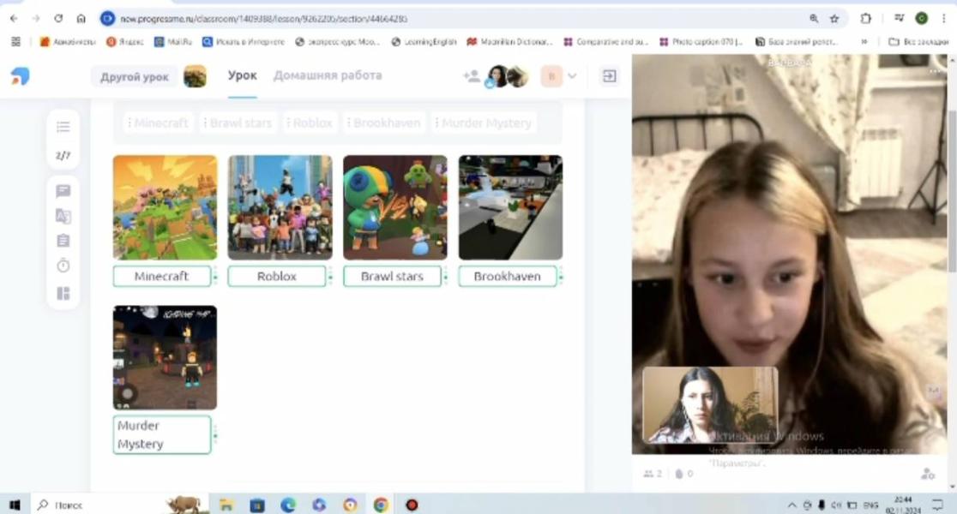Open the translator tool in sidebar
Image resolution: width=957 pixels, height=514 pixels.
pos(63,216)
